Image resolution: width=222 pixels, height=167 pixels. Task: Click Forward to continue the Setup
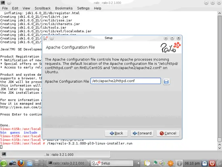point(142,133)
